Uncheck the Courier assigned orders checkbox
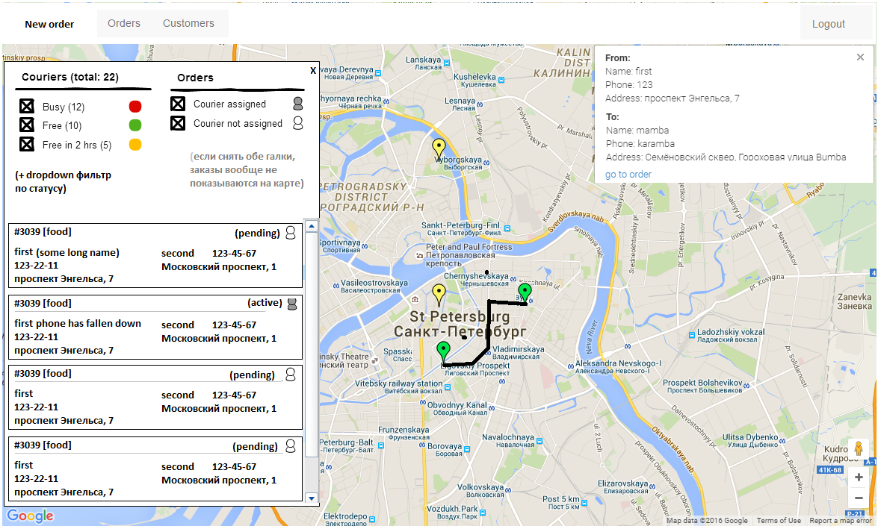This screenshot has height=526, width=878. pos(178,104)
